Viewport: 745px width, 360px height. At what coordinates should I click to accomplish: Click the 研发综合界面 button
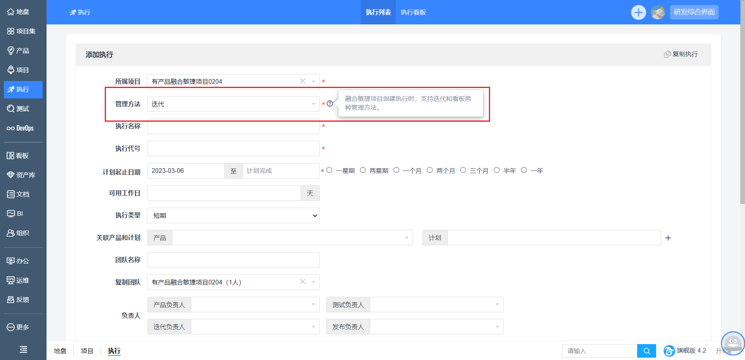point(694,12)
